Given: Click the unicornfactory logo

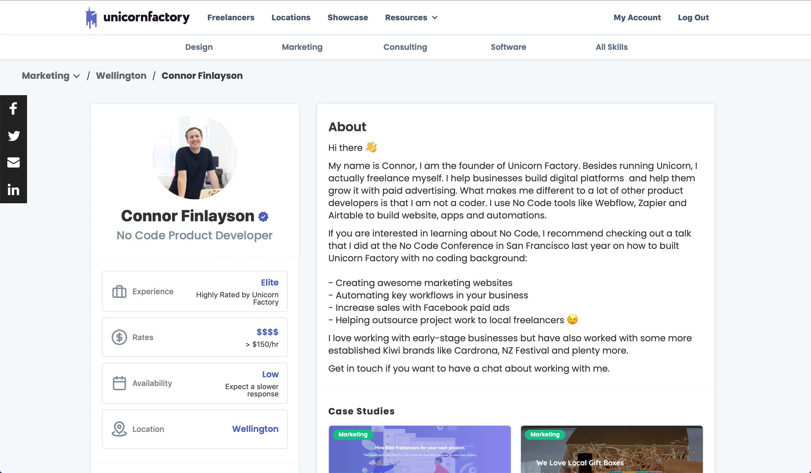Looking at the screenshot, I should tap(137, 17).
